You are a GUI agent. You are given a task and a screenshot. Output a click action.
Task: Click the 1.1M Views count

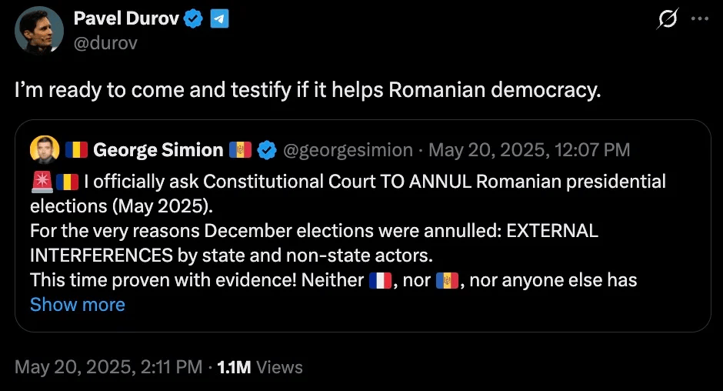coord(260,367)
